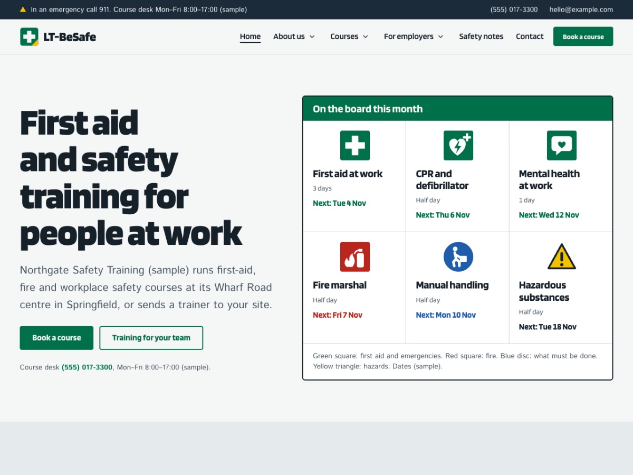Click the LT-BeSafe green cross logo icon
This screenshot has width=633, height=475.
click(29, 36)
